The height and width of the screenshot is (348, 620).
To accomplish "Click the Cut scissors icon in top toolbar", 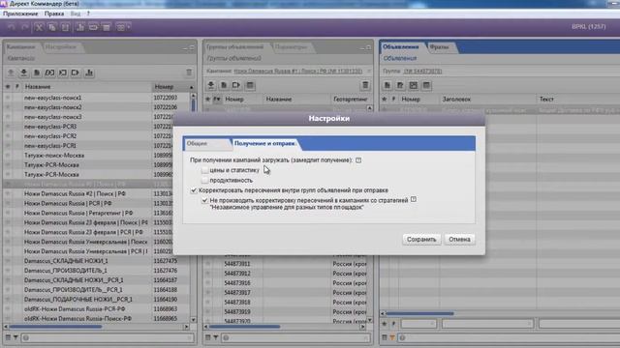I will tap(39, 27).
